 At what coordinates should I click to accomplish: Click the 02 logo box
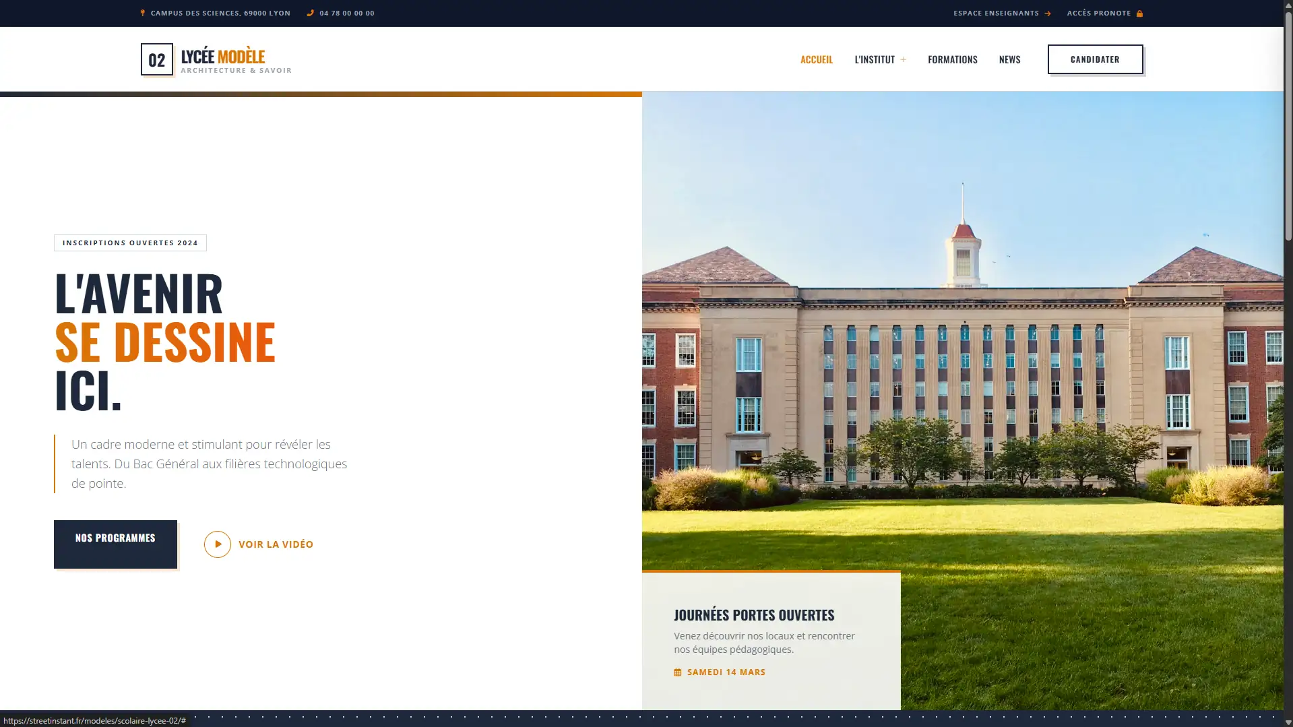156,60
